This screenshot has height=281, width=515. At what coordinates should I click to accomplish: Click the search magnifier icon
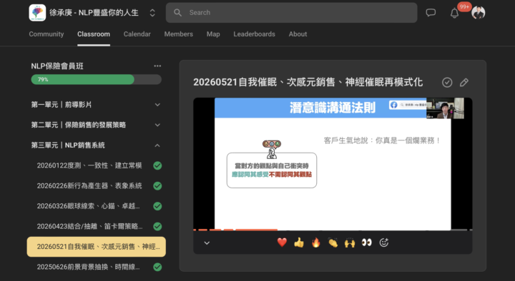(x=177, y=12)
